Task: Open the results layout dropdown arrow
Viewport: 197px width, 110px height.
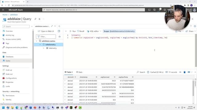Action: [192, 72]
